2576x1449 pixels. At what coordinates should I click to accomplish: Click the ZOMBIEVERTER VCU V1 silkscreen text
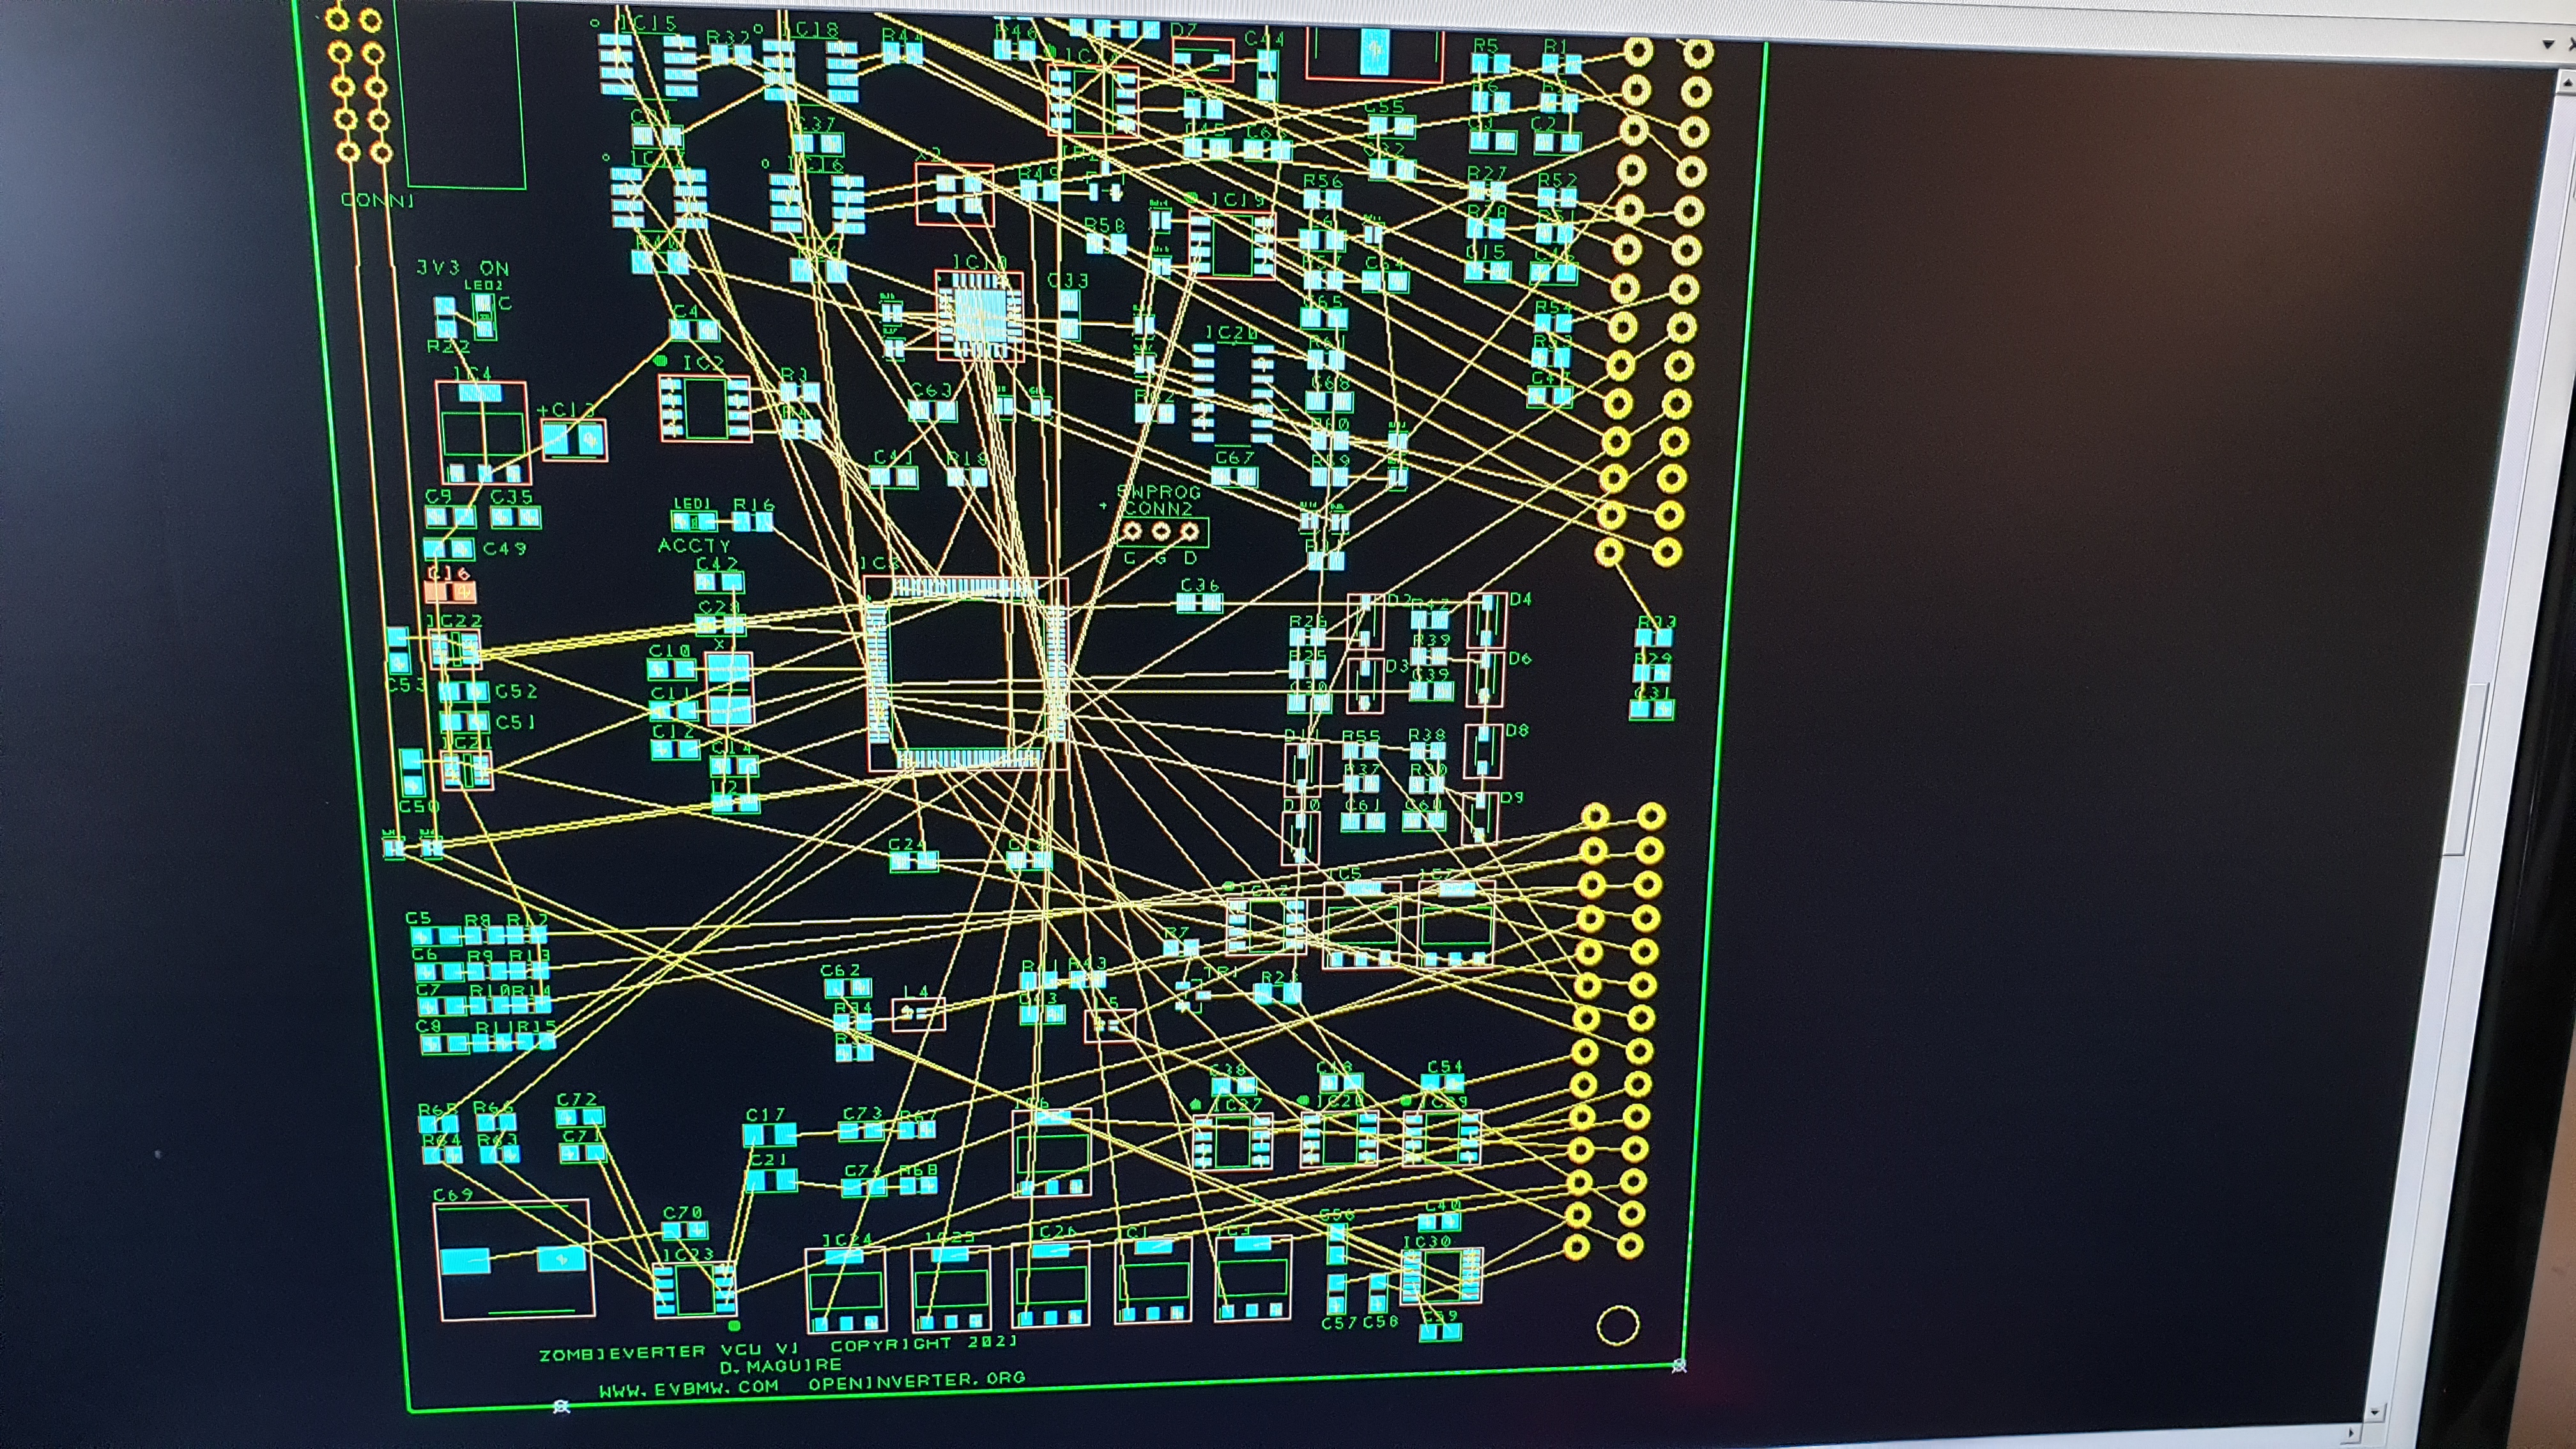pos(668,1353)
